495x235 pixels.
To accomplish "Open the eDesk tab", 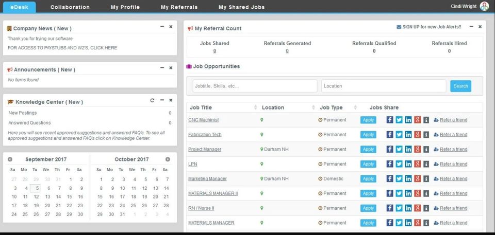I will [19, 7].
